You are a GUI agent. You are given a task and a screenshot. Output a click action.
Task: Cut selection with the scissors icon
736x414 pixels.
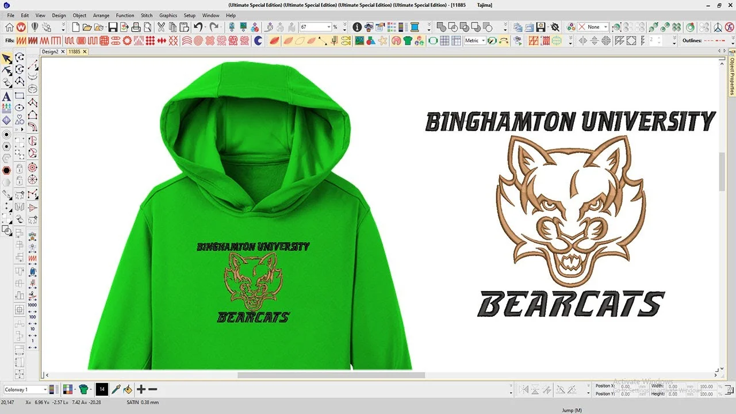[161, 27]
